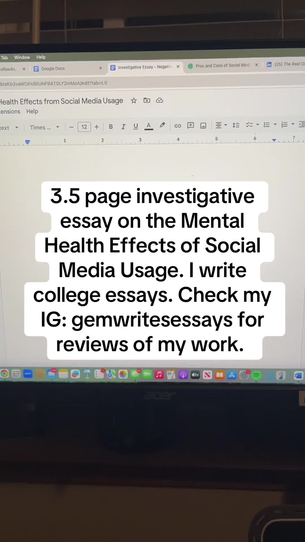
Task: Click the browser address bar URL
Action: [x=54, y=83]
